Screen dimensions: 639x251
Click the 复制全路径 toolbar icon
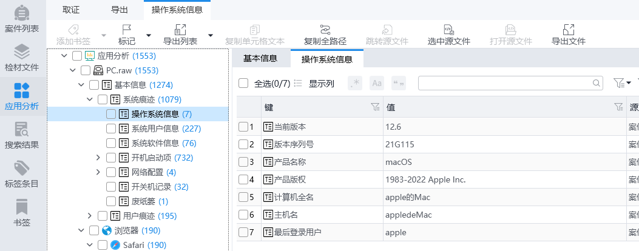(325, 35)
